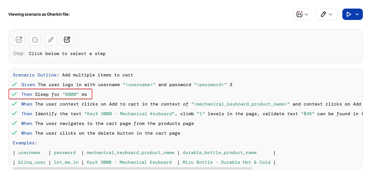Click the "8000" sleep value
372x184 pixels.
tap(71, 94)
